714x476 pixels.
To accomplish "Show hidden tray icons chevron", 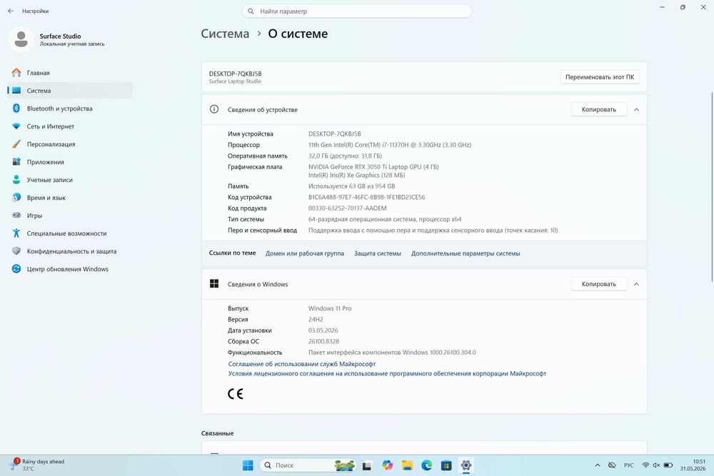I will point(598,465).
